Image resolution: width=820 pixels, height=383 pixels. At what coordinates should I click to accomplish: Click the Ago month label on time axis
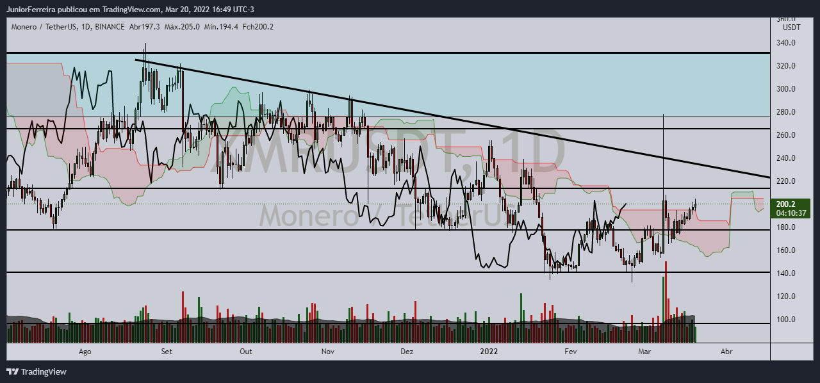[x=85, y=352]
